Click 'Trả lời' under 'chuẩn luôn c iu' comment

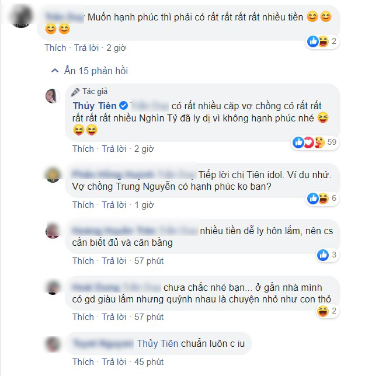point(114,362)
